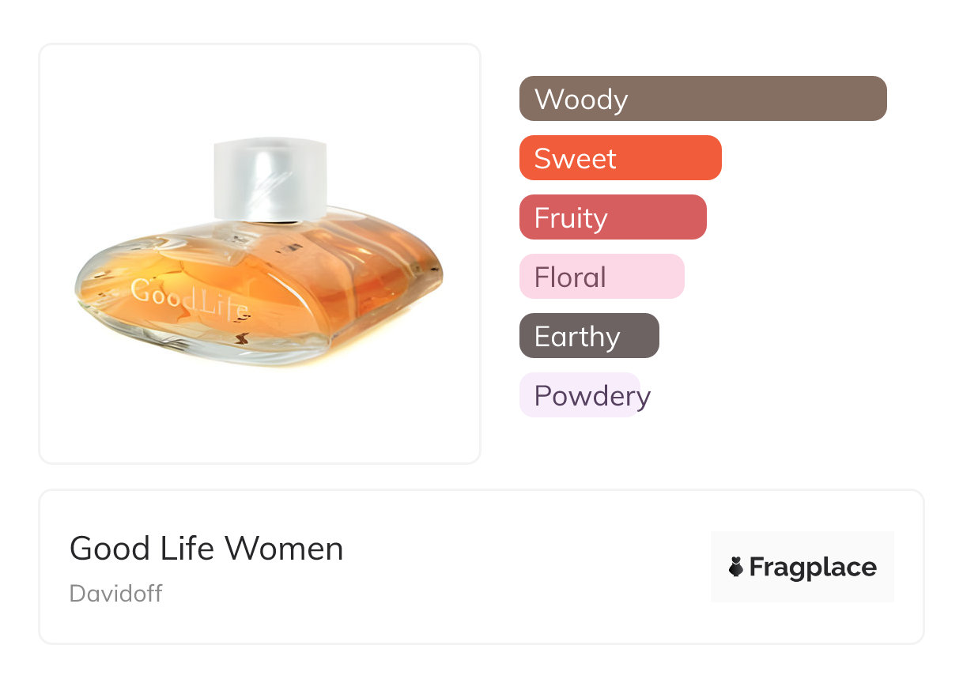Image resolution: width=963 pixels, height=683 pixels.
Task: Click the Fragplace logo icon
Action: 736,567
